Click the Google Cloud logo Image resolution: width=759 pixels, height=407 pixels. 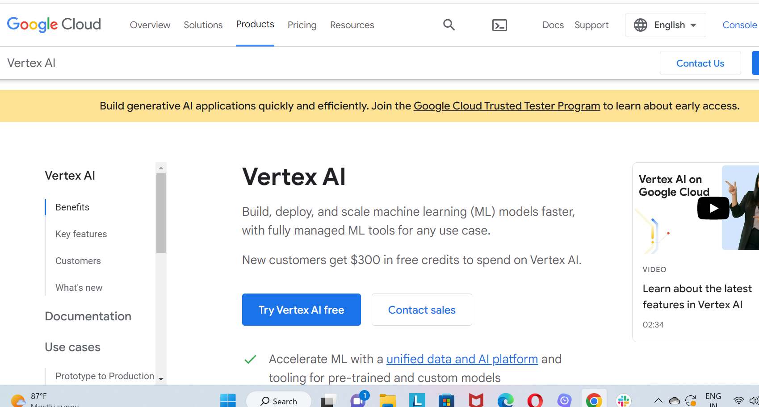click(54, 25)
